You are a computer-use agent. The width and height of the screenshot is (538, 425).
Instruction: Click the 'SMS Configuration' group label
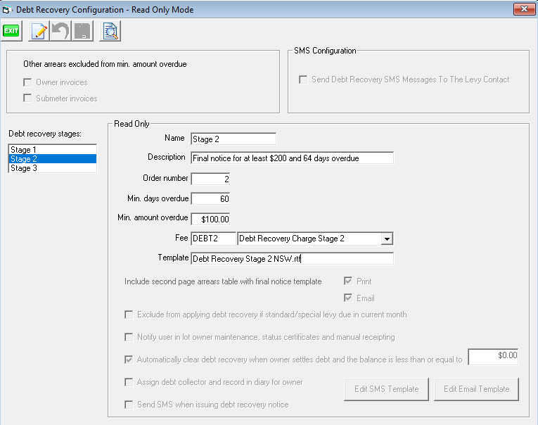[x=325, y=51]
